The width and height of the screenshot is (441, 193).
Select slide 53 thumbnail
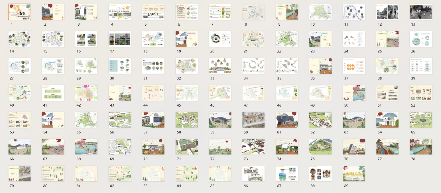pos(19,120)
